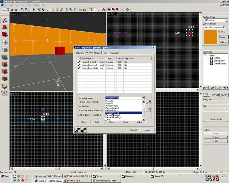Switch to the VisGroup tab
Screen dimensions: 229x183
[x=114, y=53]
